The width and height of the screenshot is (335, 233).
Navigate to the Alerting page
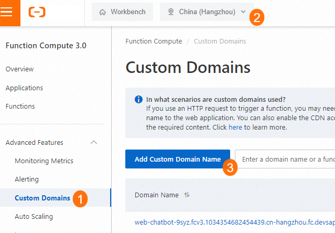27,179
